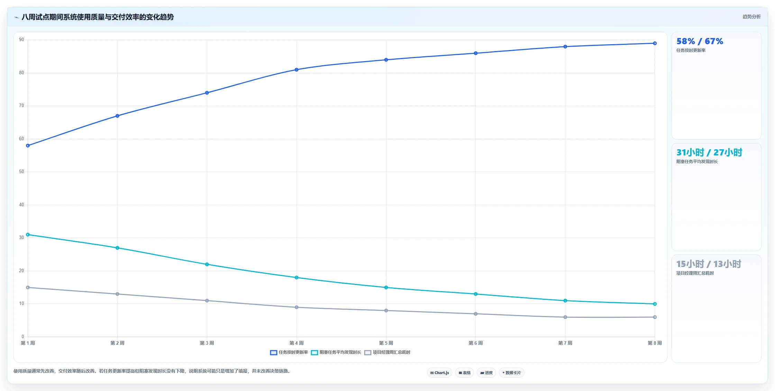Click the gray week 6 data point at 7

(476, 314)
